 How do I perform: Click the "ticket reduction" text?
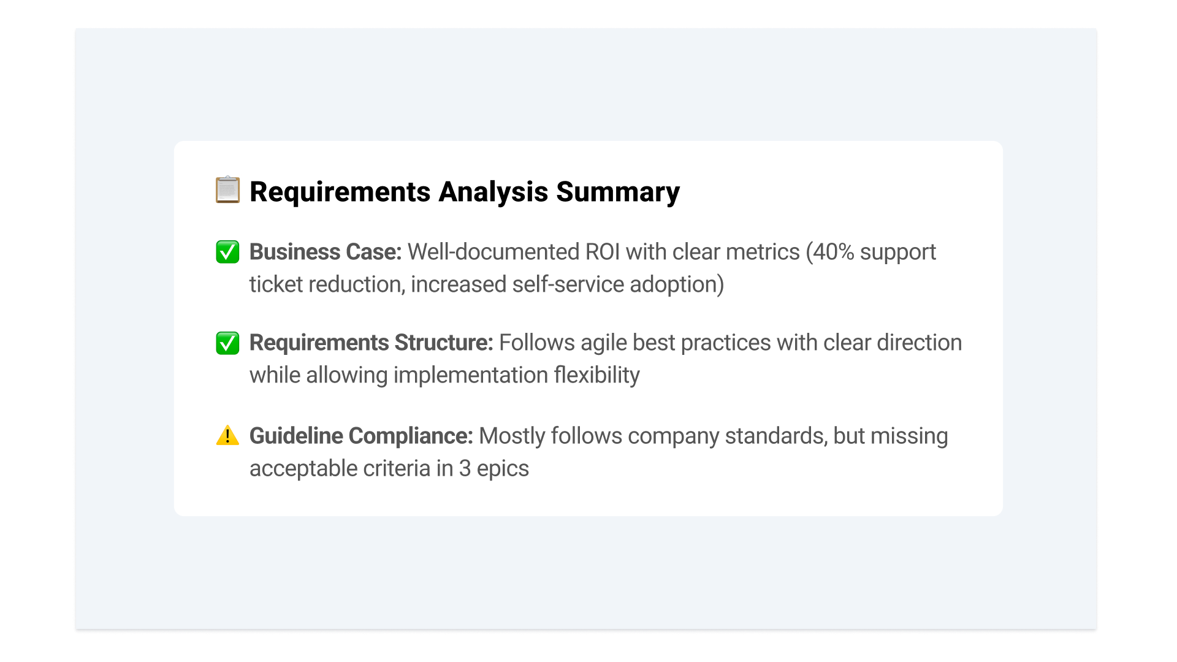(x=327, y=284)
